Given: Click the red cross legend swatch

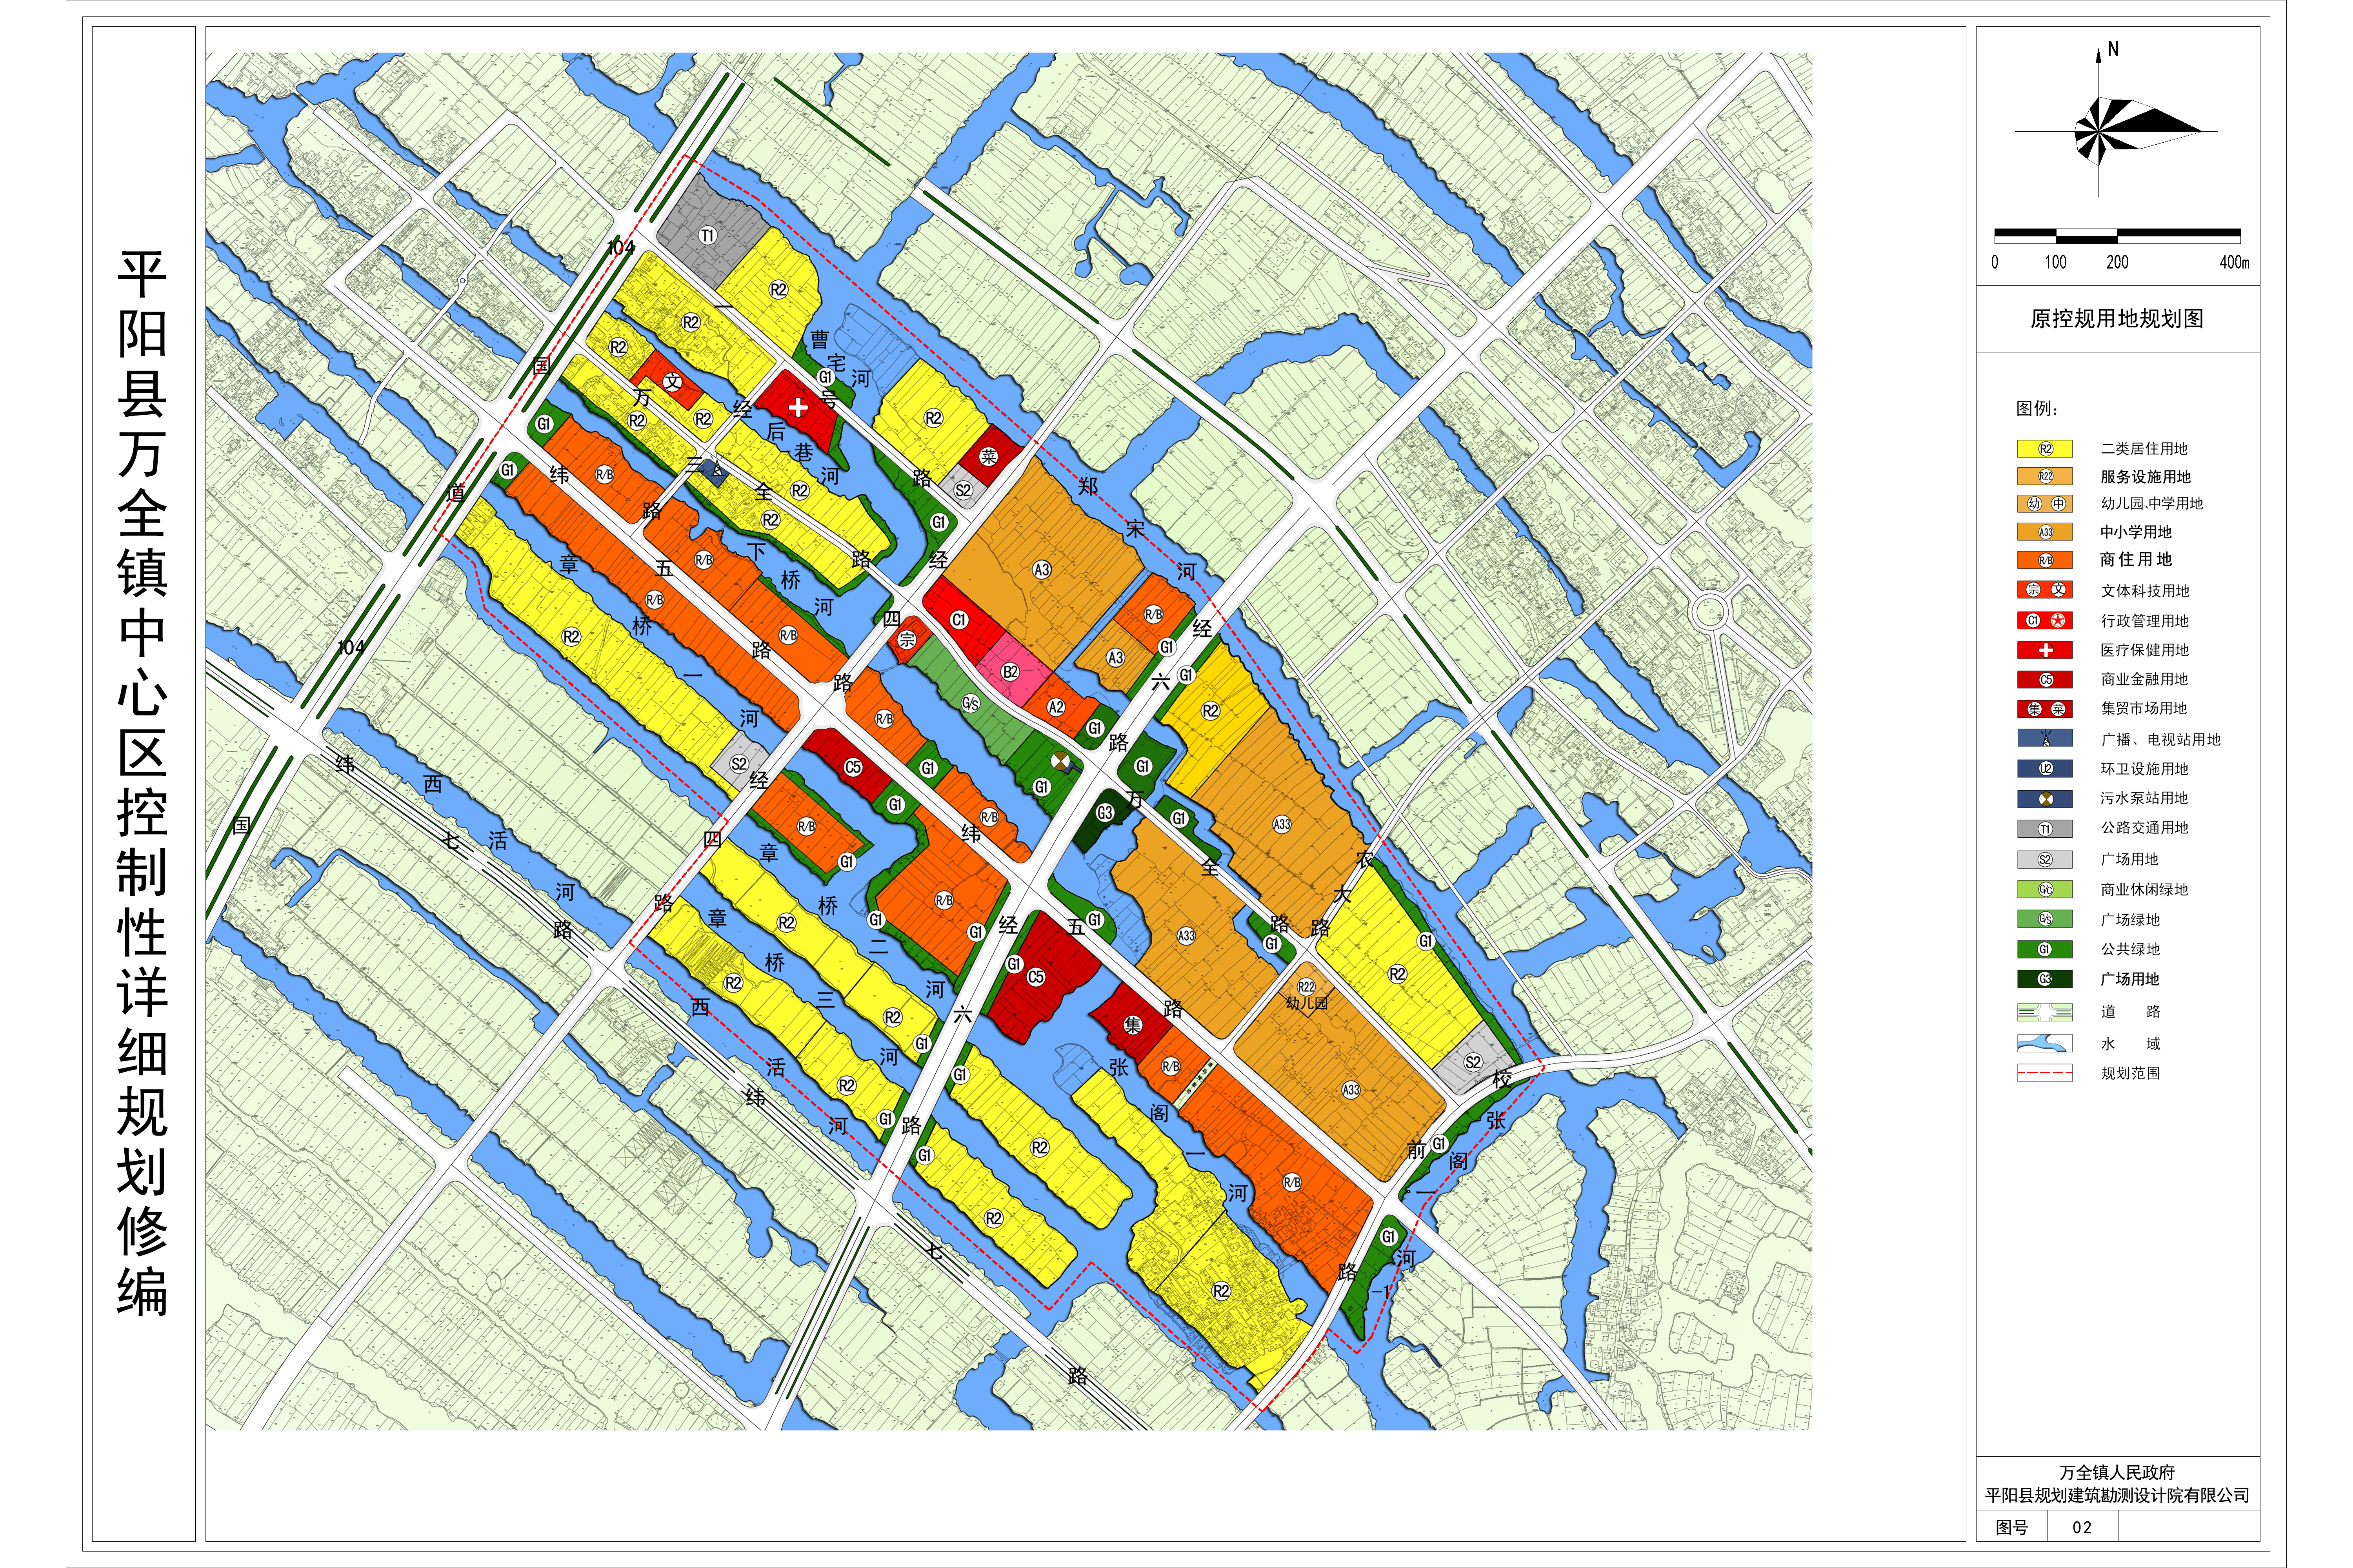Looking at the screenshot, I should 2045,650.
